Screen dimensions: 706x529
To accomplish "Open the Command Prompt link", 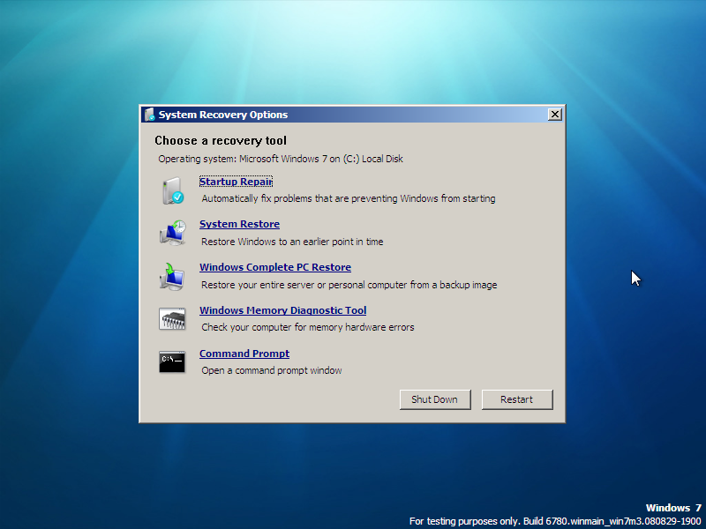I will point(244,354).
